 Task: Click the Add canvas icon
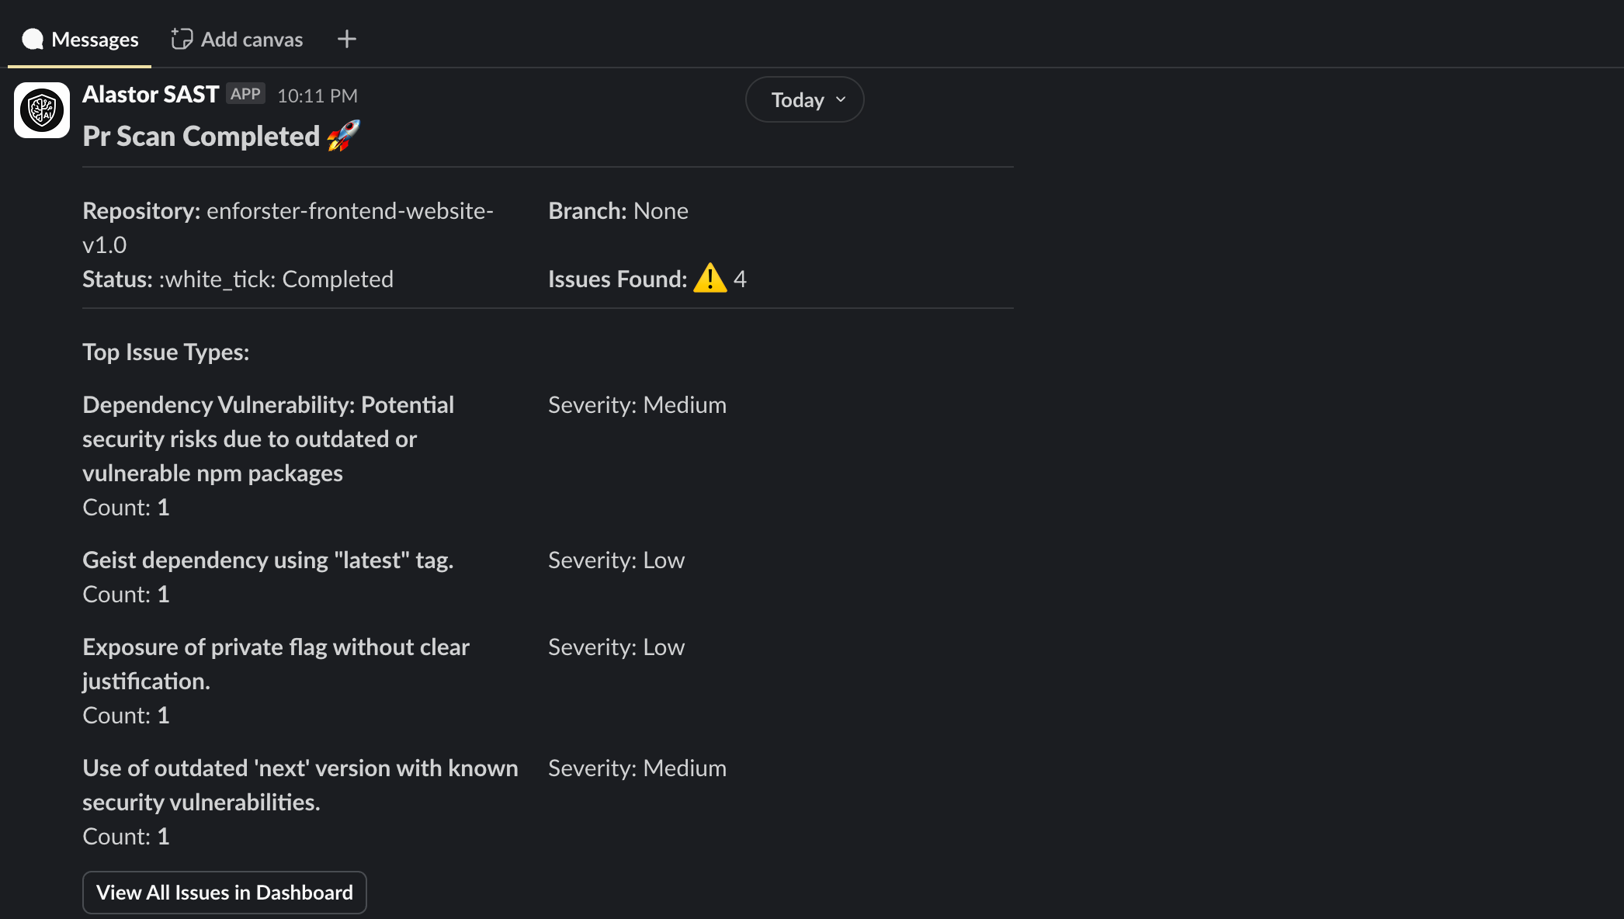[182, 39]
